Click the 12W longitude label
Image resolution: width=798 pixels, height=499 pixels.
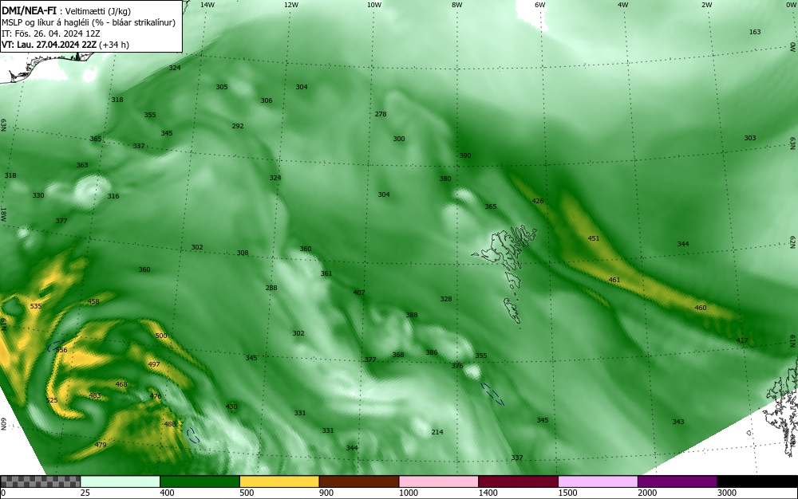coord(290,5)
